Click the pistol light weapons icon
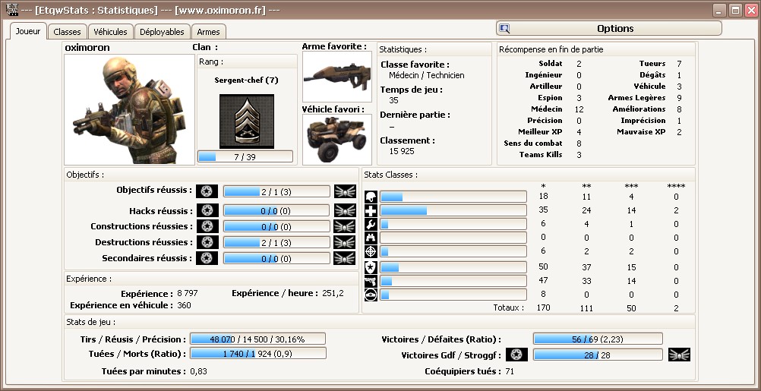Image resolution: width=761 pixels, height=391 pixels. 371,281
